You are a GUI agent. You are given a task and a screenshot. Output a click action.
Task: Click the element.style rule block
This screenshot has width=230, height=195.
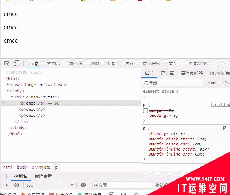pos(186,94)
